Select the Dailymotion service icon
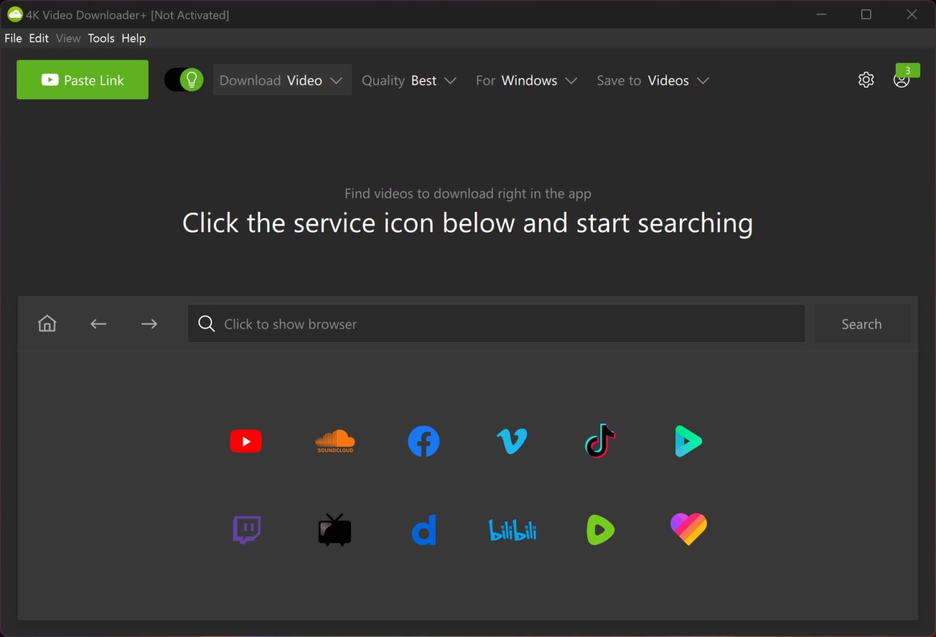Image resolution: width=936 pixels, height=637 pixels. pyautogui.click(x=423, y=529)
